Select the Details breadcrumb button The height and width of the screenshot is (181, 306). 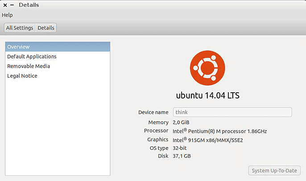46,28
